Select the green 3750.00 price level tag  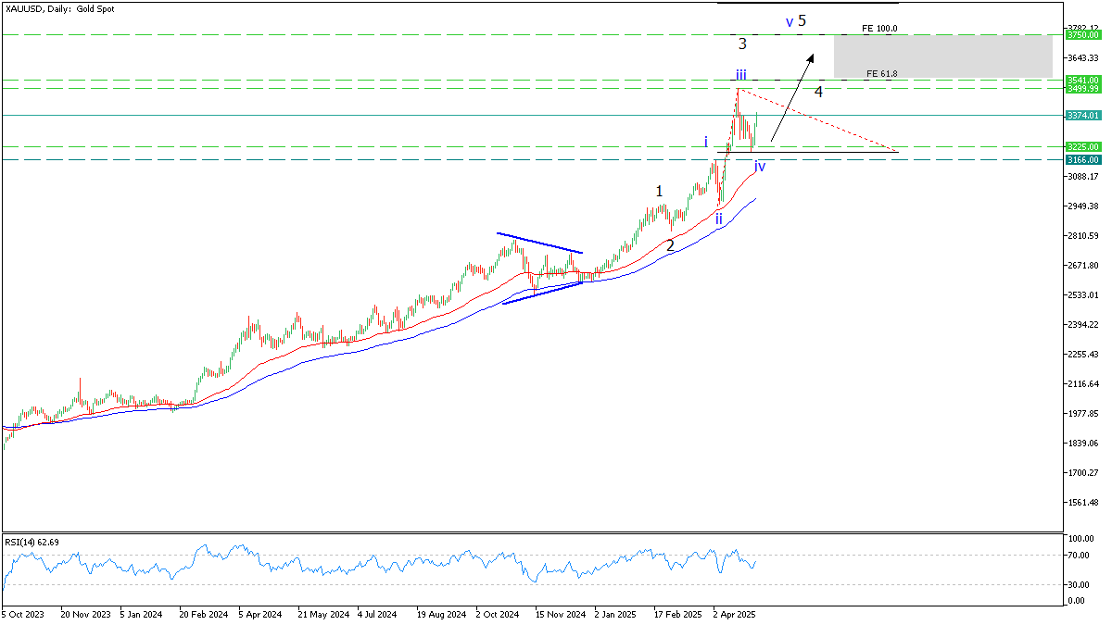[x=1082, y=35]
